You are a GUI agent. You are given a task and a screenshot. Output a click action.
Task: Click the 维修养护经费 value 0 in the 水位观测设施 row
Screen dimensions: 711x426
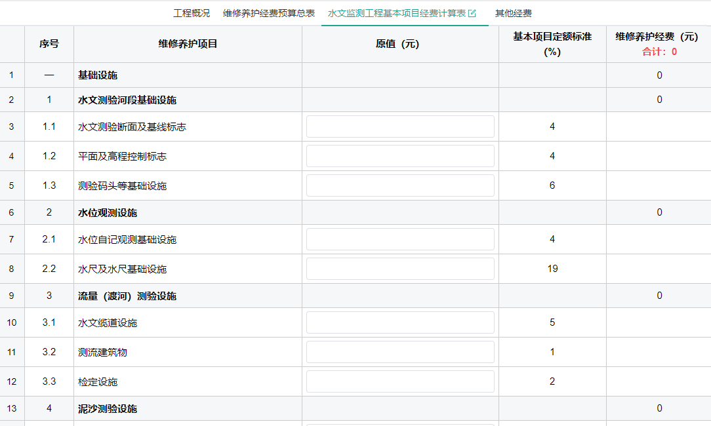point(659,212)
